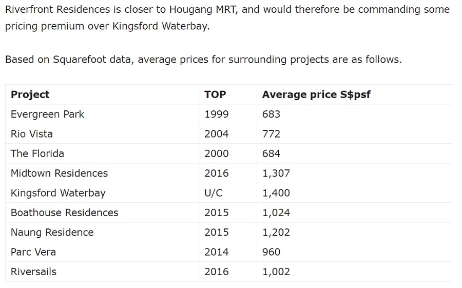The width and height of the screenshot is (462, 288).
Task: Click the U/C value for Kingsford Waterbay
Action: coord(214,193)
